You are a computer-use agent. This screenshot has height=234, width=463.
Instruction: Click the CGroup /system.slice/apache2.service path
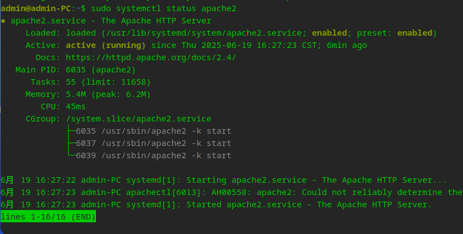pyautogui.click(x=138, y=119)
